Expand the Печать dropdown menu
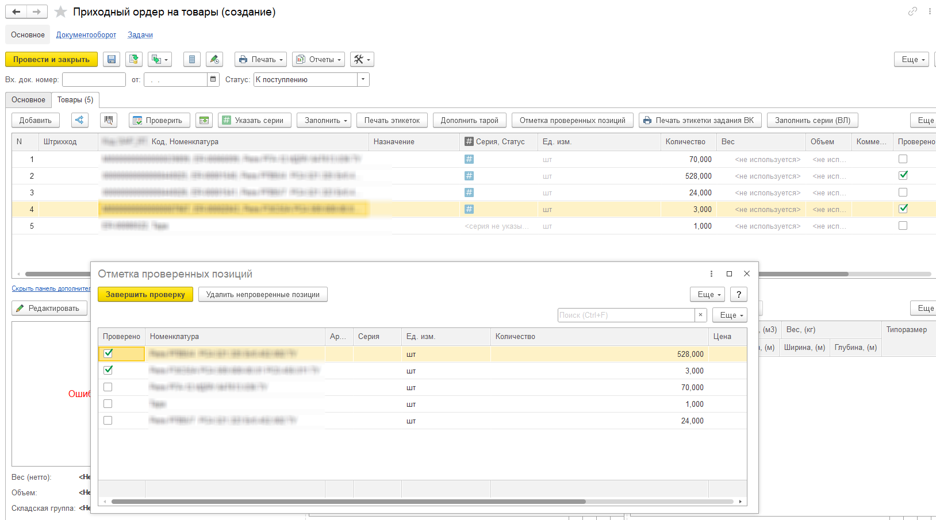 coord(262,59)
